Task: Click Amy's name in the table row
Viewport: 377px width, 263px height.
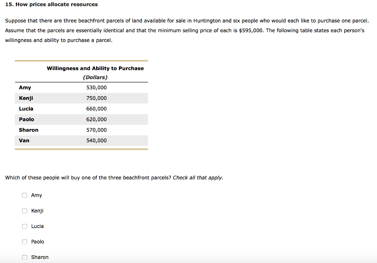Action: (x=25, y=88)
